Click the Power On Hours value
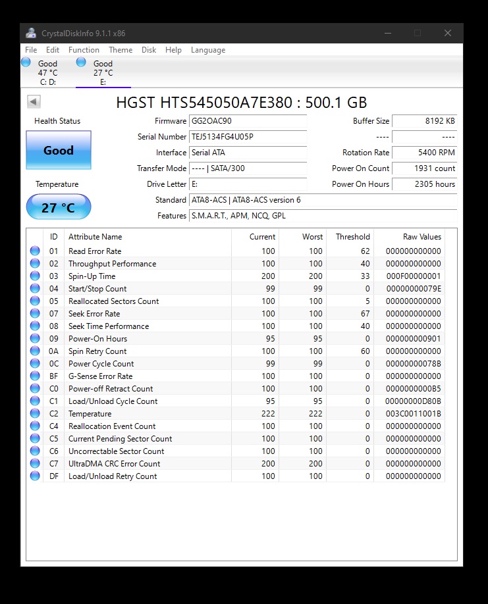The width and height of the screenshot is (488, 604). click(424, 184)
